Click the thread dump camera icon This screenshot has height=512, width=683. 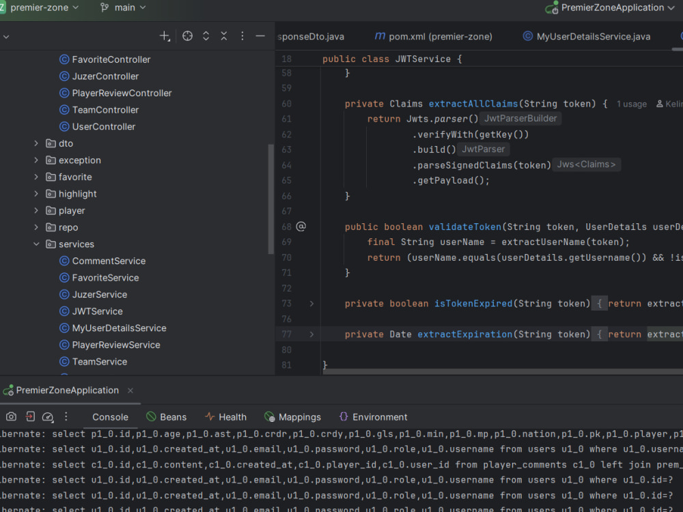(x=12, y=416)
